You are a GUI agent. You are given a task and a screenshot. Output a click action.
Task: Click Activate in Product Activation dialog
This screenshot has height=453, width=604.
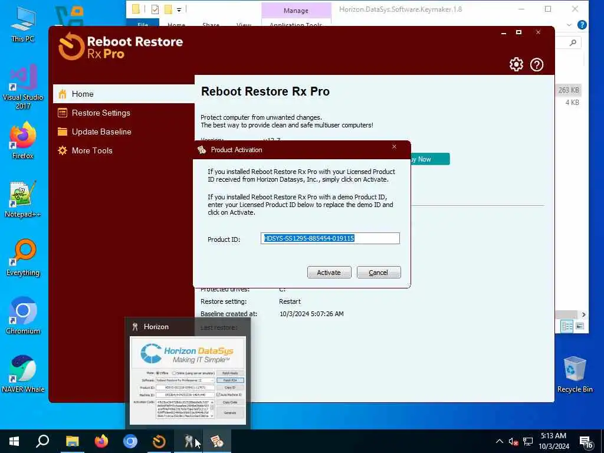point(329,273)
